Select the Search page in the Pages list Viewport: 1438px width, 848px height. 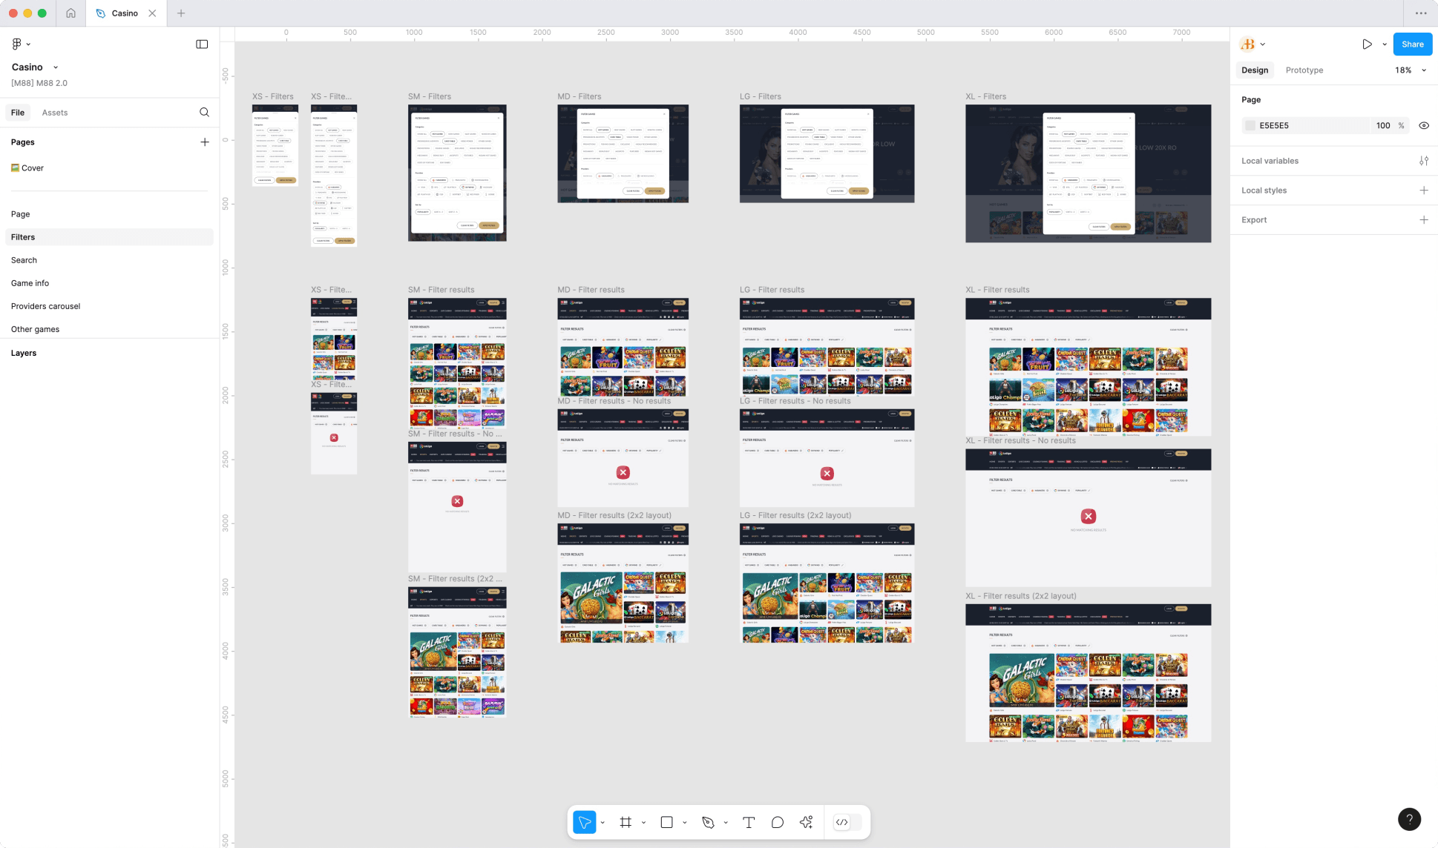pyautogui.click(x=24, y=259)
